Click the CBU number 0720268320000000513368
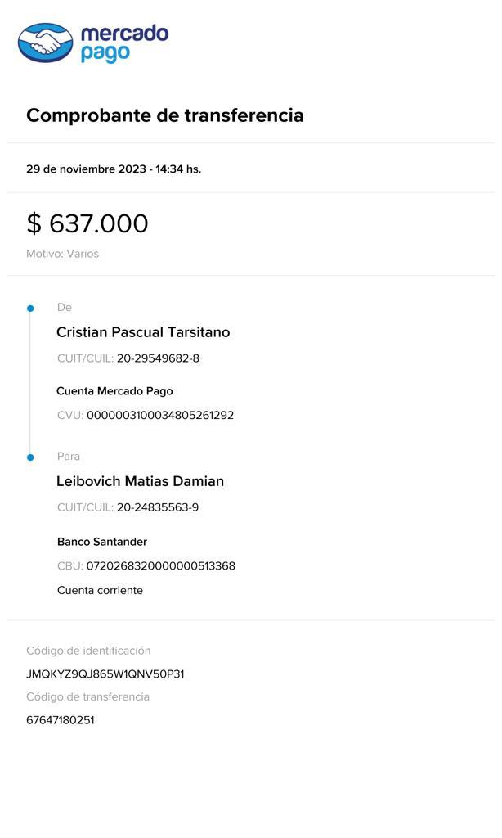The height and width of the screenshot is (838, 502). (160, 566)
